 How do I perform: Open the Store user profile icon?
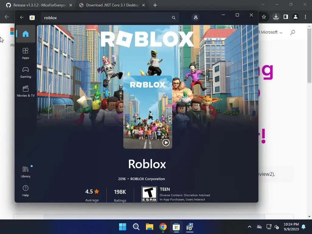coord(196,17)
